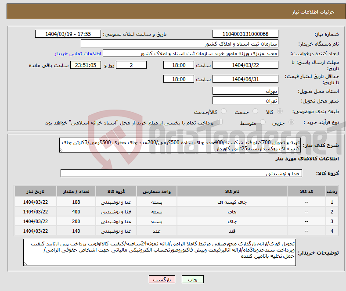Click the buyer organization name field
This screenshot has width=346, height=291.
pos(180,44)
